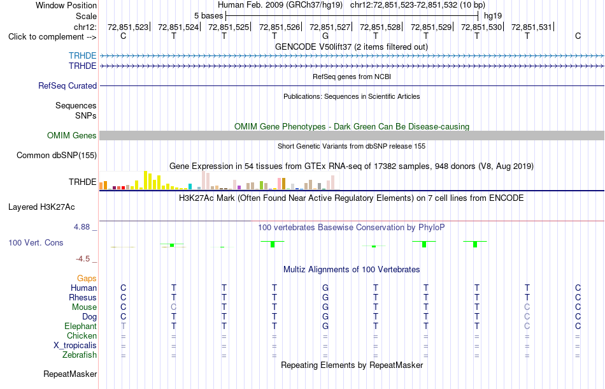This screenshot has width=605, height=389.
Task: Click the 72,851,526 ruler position
Action: (280, 27)
